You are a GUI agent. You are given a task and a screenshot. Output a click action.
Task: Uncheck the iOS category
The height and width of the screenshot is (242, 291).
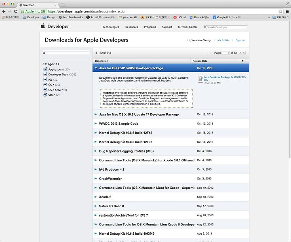(45, 79)
